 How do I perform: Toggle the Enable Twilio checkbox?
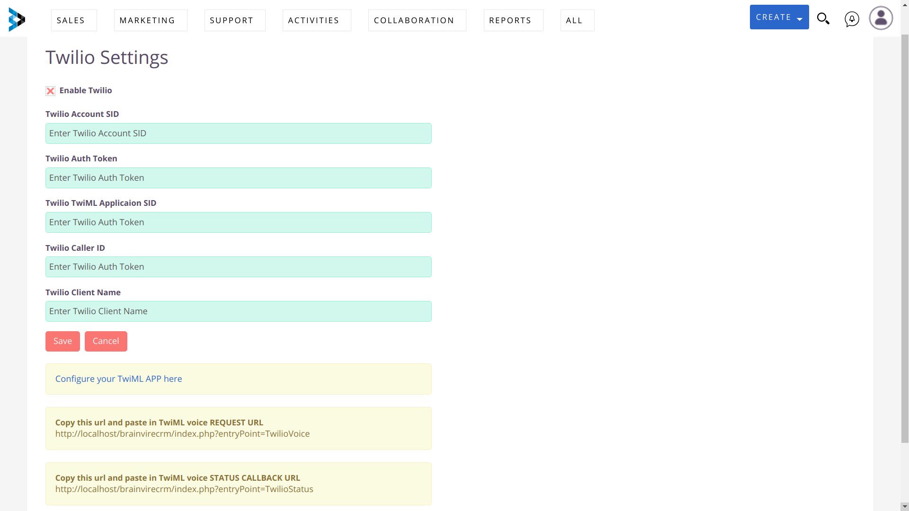[x=50, y=90]
